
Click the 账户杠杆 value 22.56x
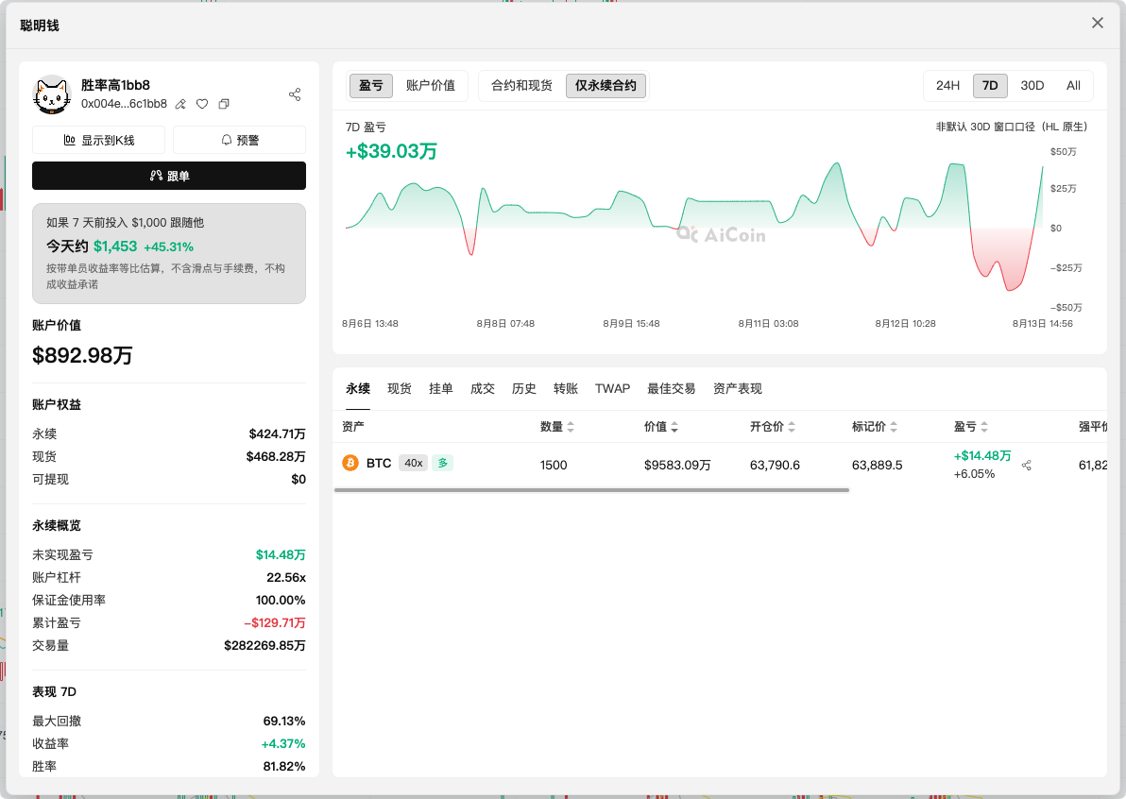click(x=286, y=577)
